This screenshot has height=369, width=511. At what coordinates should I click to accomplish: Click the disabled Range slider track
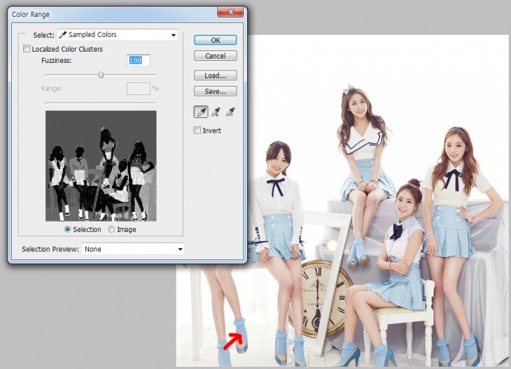point(101,102)
